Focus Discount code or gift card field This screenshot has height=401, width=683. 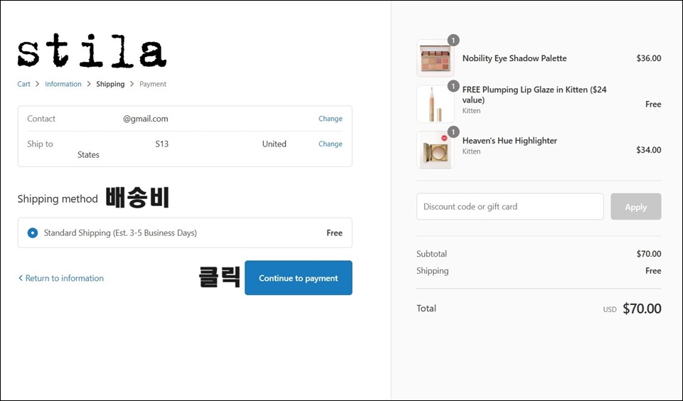tap(510, 206)
